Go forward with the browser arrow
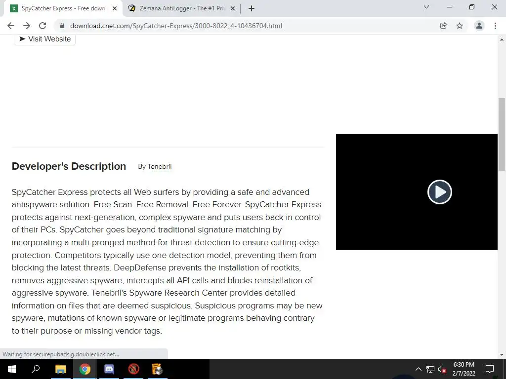 (x=27, y=26)
